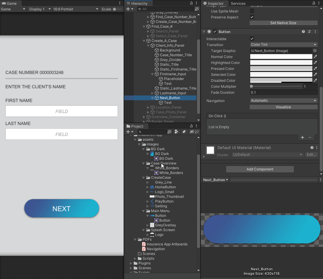
Task: Toggle Preserve Aspect checkbox
Action: click(x=252, y=17)
